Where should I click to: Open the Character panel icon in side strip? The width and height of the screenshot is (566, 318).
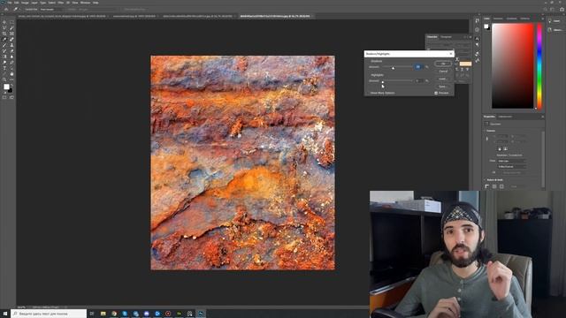click(x=478, y=39)
